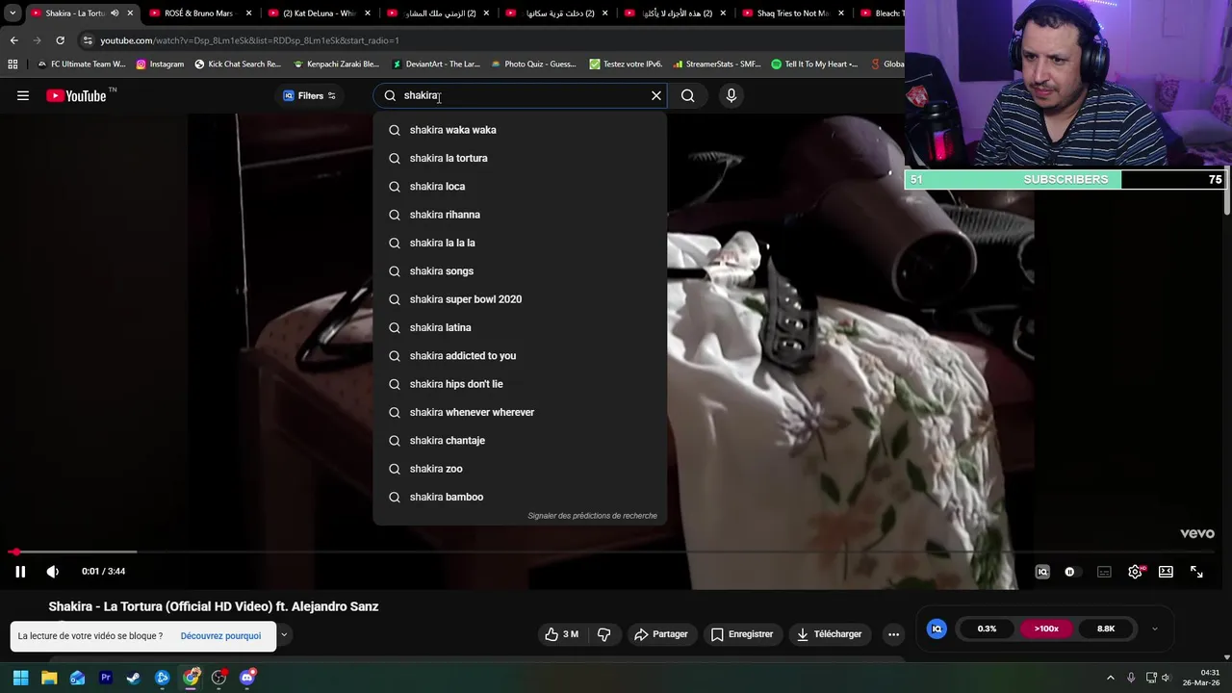Pick suggestion shakira addicted to you
Image resolution: width=1232 pixels, height=693 pixels.
point(520,355)
